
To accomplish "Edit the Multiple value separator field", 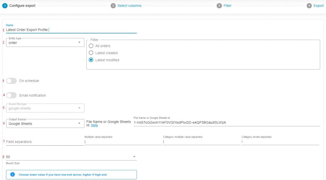I will tap(123, 142).
